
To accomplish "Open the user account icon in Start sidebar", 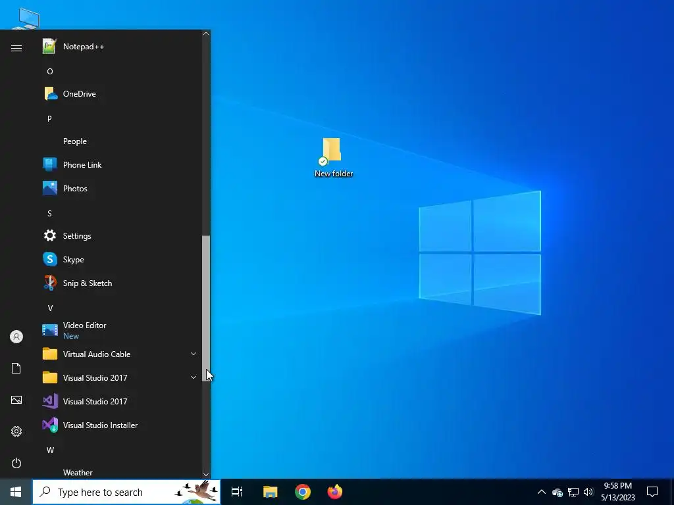I will tap(16, 337).
